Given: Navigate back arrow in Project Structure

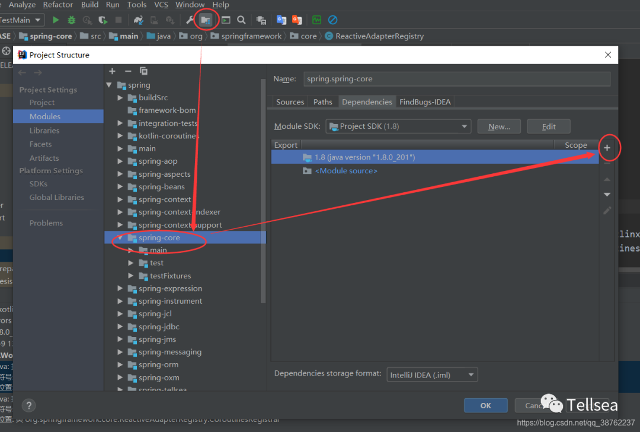Looking at the screenshot, I should point(22,72).
